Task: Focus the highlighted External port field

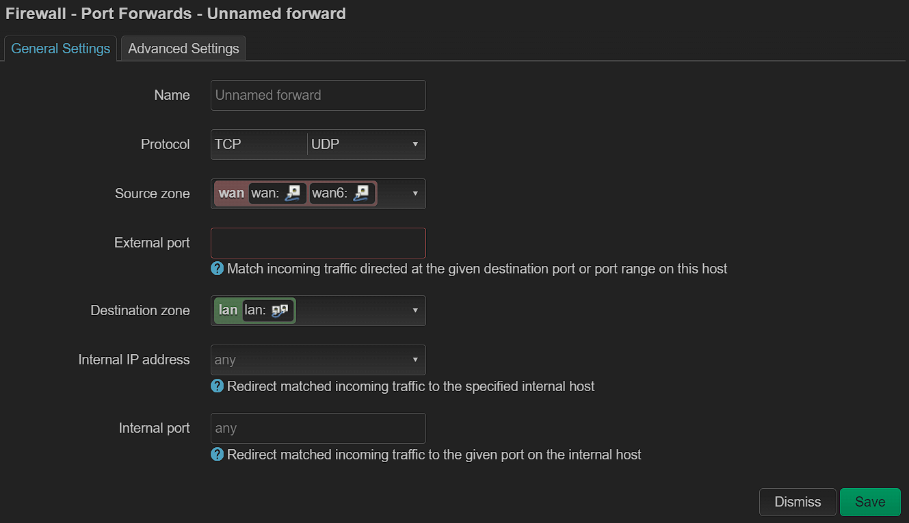Action: tap(318, 243)
